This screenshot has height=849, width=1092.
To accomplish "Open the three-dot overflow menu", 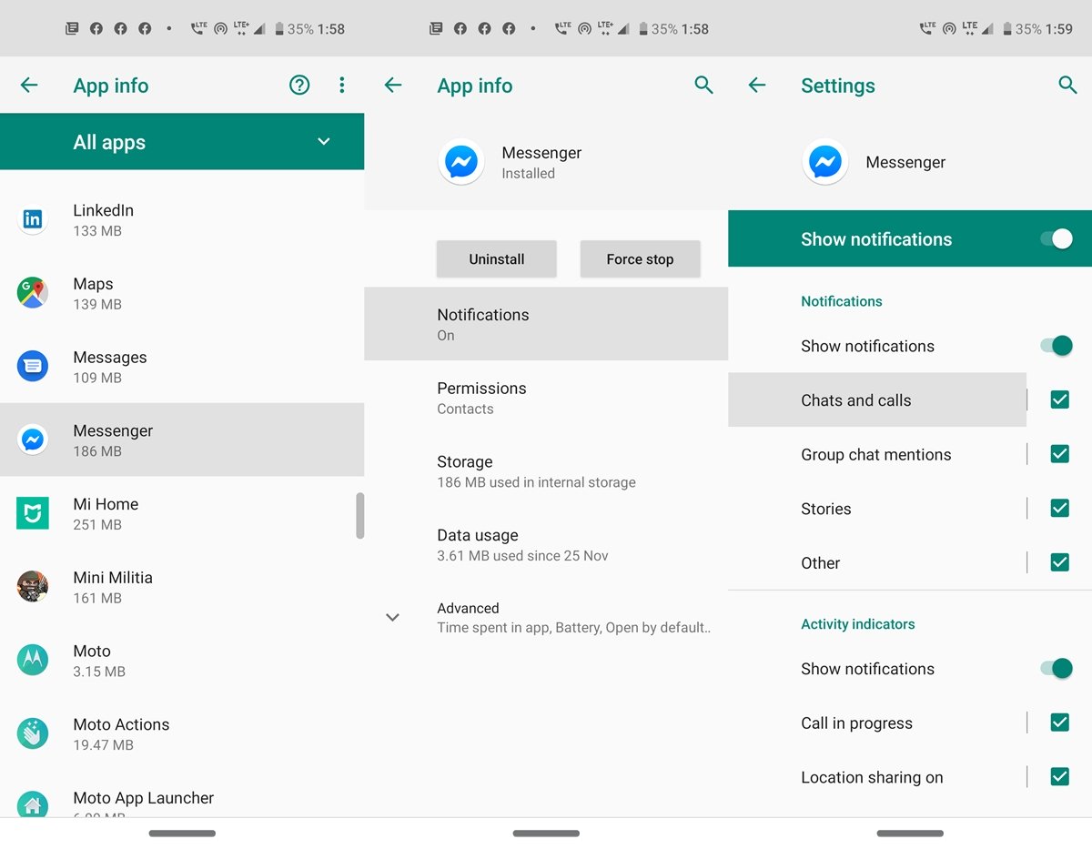I will click(x=342, y=86).
